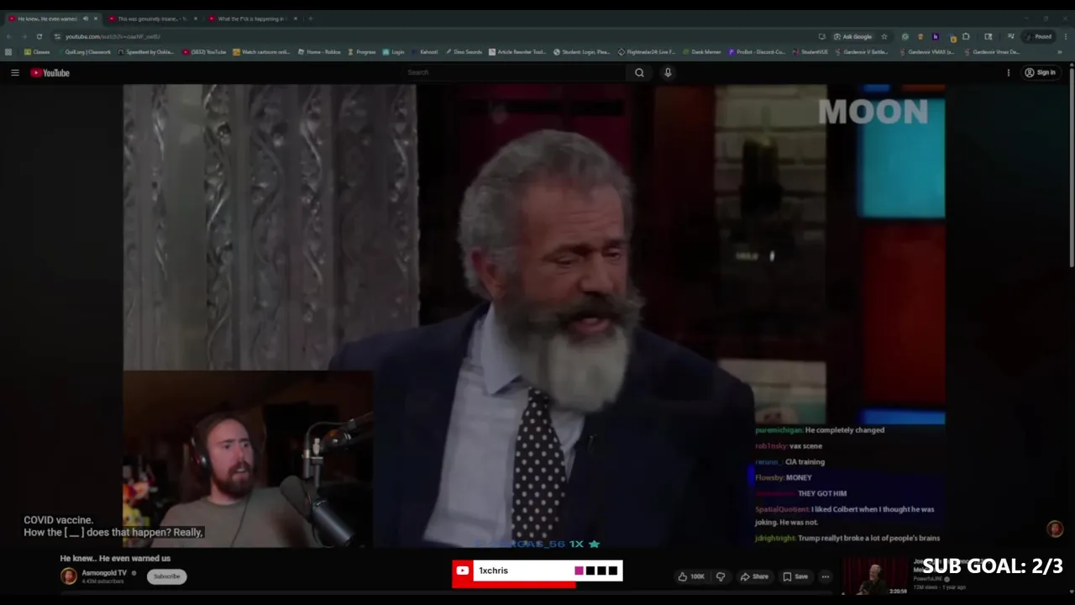The width and height of the screenshot is (1075, 605).
Task: Open the Login bookmark
Action: tap(394, 52)
